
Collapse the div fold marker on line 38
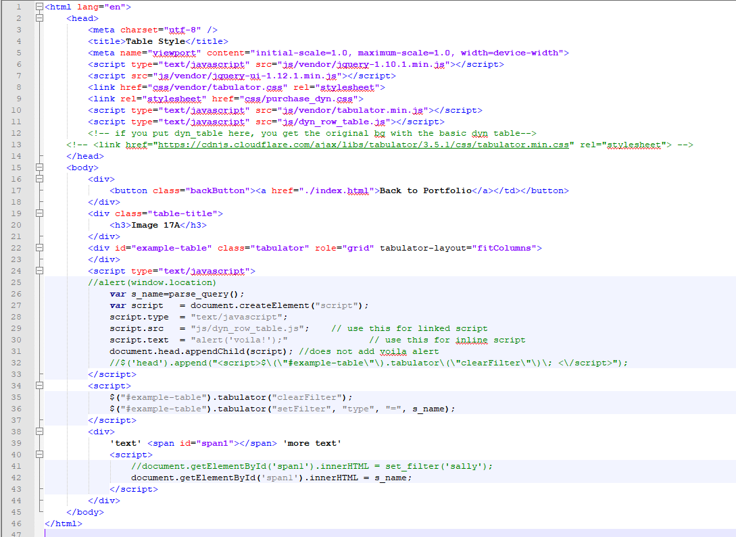(39, 432)
